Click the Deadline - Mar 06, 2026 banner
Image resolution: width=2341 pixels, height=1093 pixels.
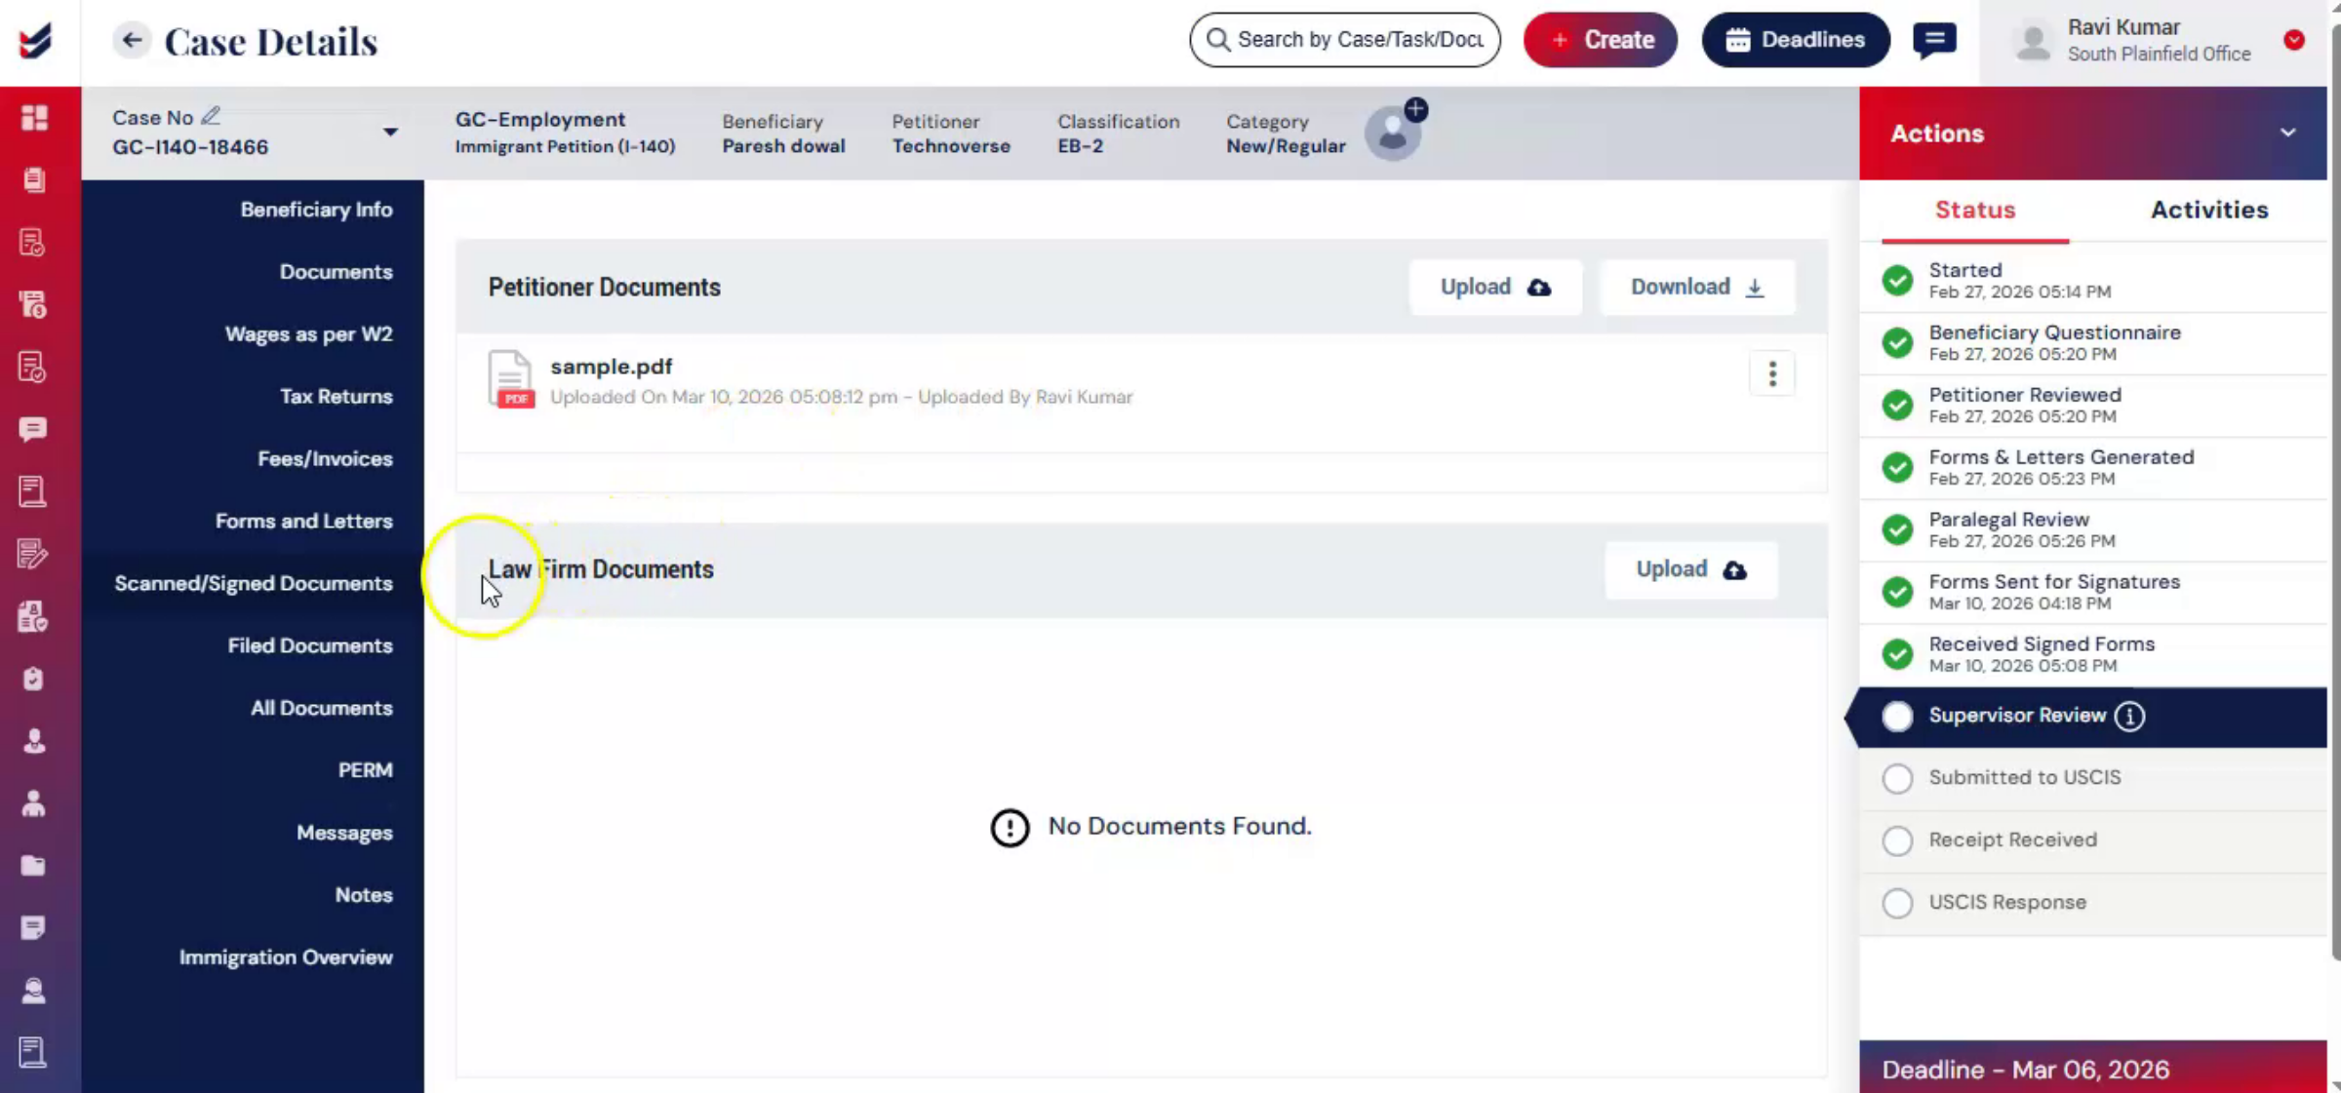[2093, 1069]
